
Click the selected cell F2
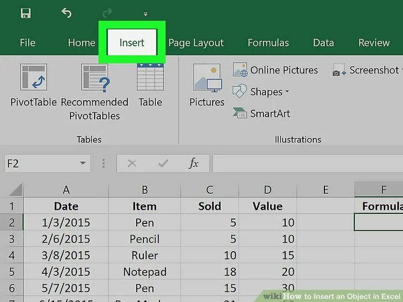click(x=379, y=222)
